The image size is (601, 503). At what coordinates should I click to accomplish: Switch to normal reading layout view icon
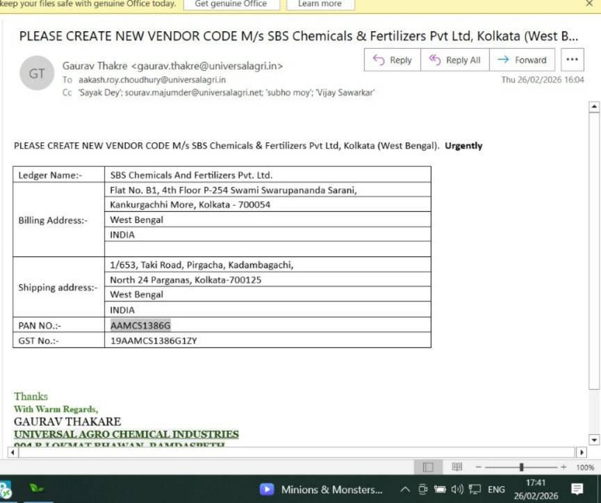(x=428, y=468)
